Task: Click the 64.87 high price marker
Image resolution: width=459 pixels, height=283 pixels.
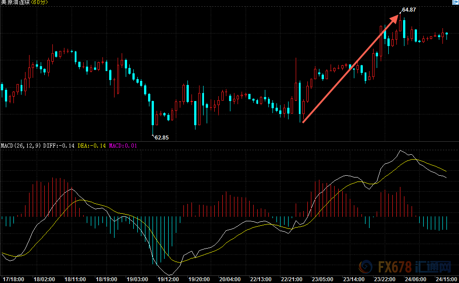Action: point(409,9)
